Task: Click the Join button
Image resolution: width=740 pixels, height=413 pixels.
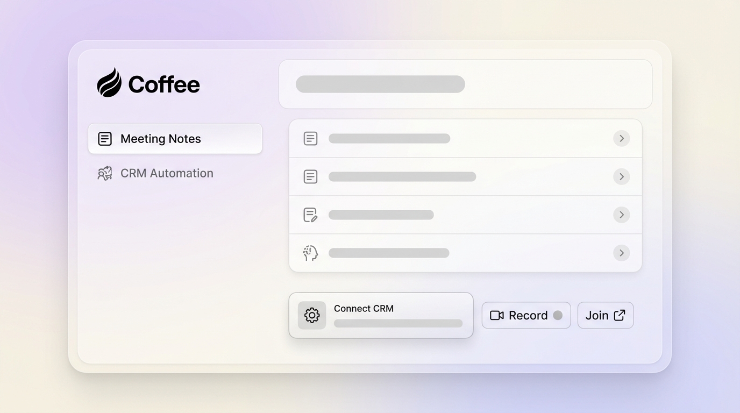Action: [605, 315]
